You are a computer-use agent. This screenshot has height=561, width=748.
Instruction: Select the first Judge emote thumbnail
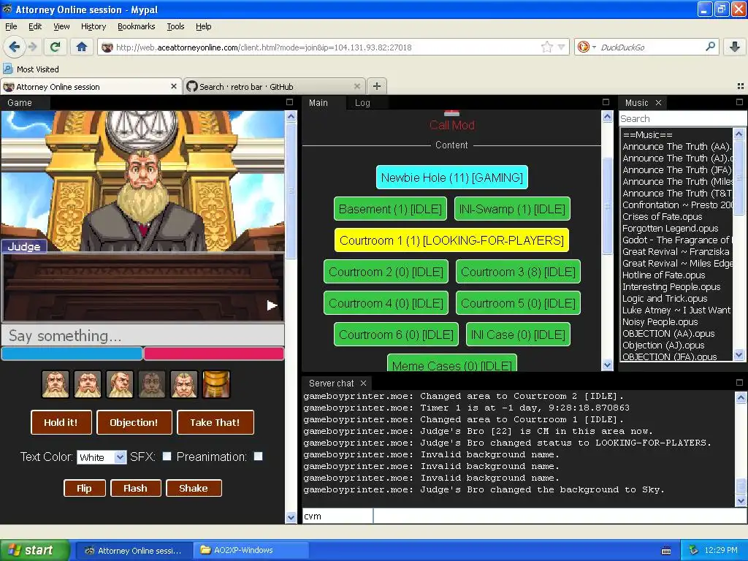pyautogui.click(x=56, y=384)
